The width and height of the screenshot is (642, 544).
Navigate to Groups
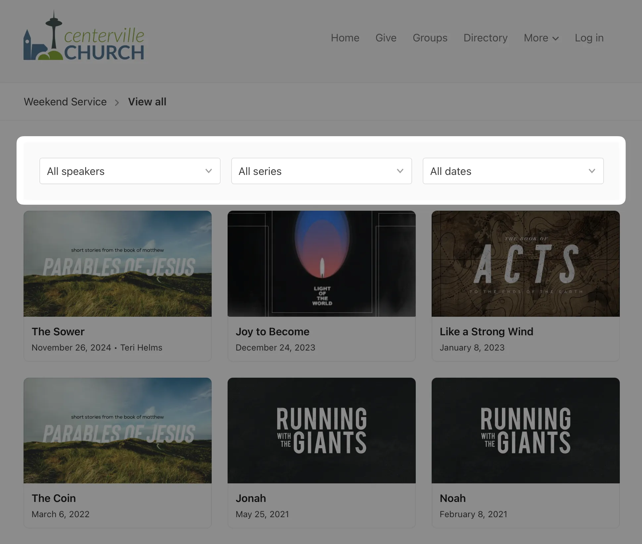pos(430,38)
